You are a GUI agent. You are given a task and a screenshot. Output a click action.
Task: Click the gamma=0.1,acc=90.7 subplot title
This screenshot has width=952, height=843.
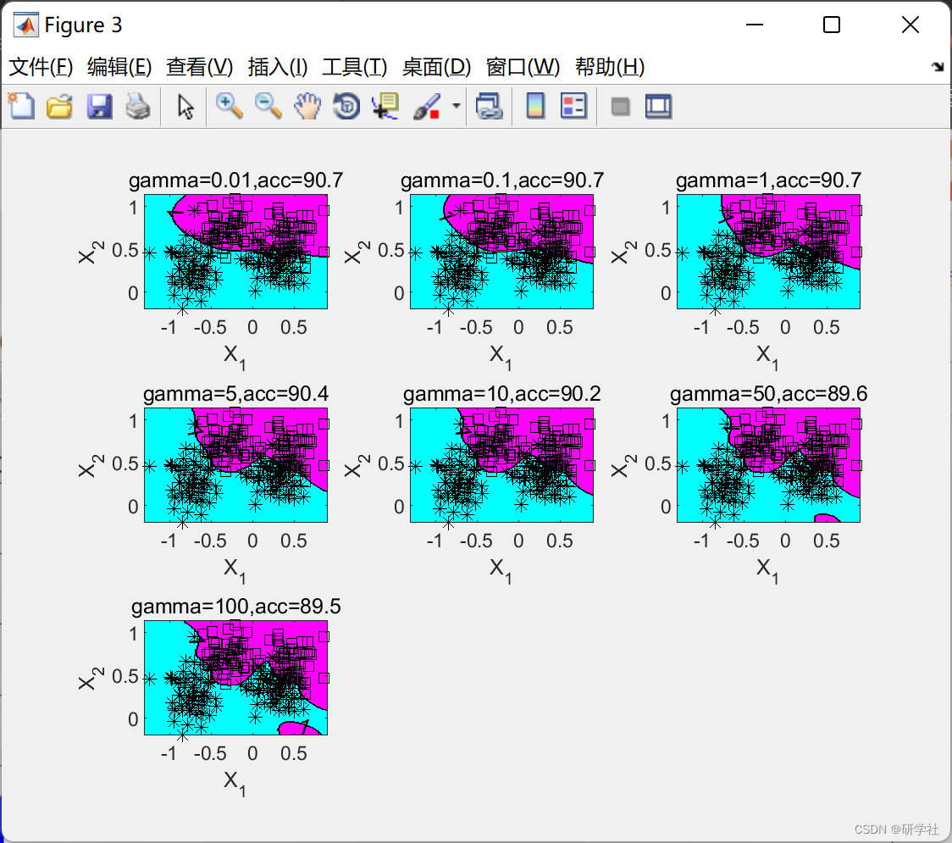(x=502, y=180)
